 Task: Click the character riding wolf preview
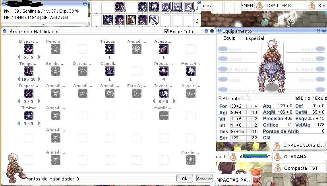(271, 66)
